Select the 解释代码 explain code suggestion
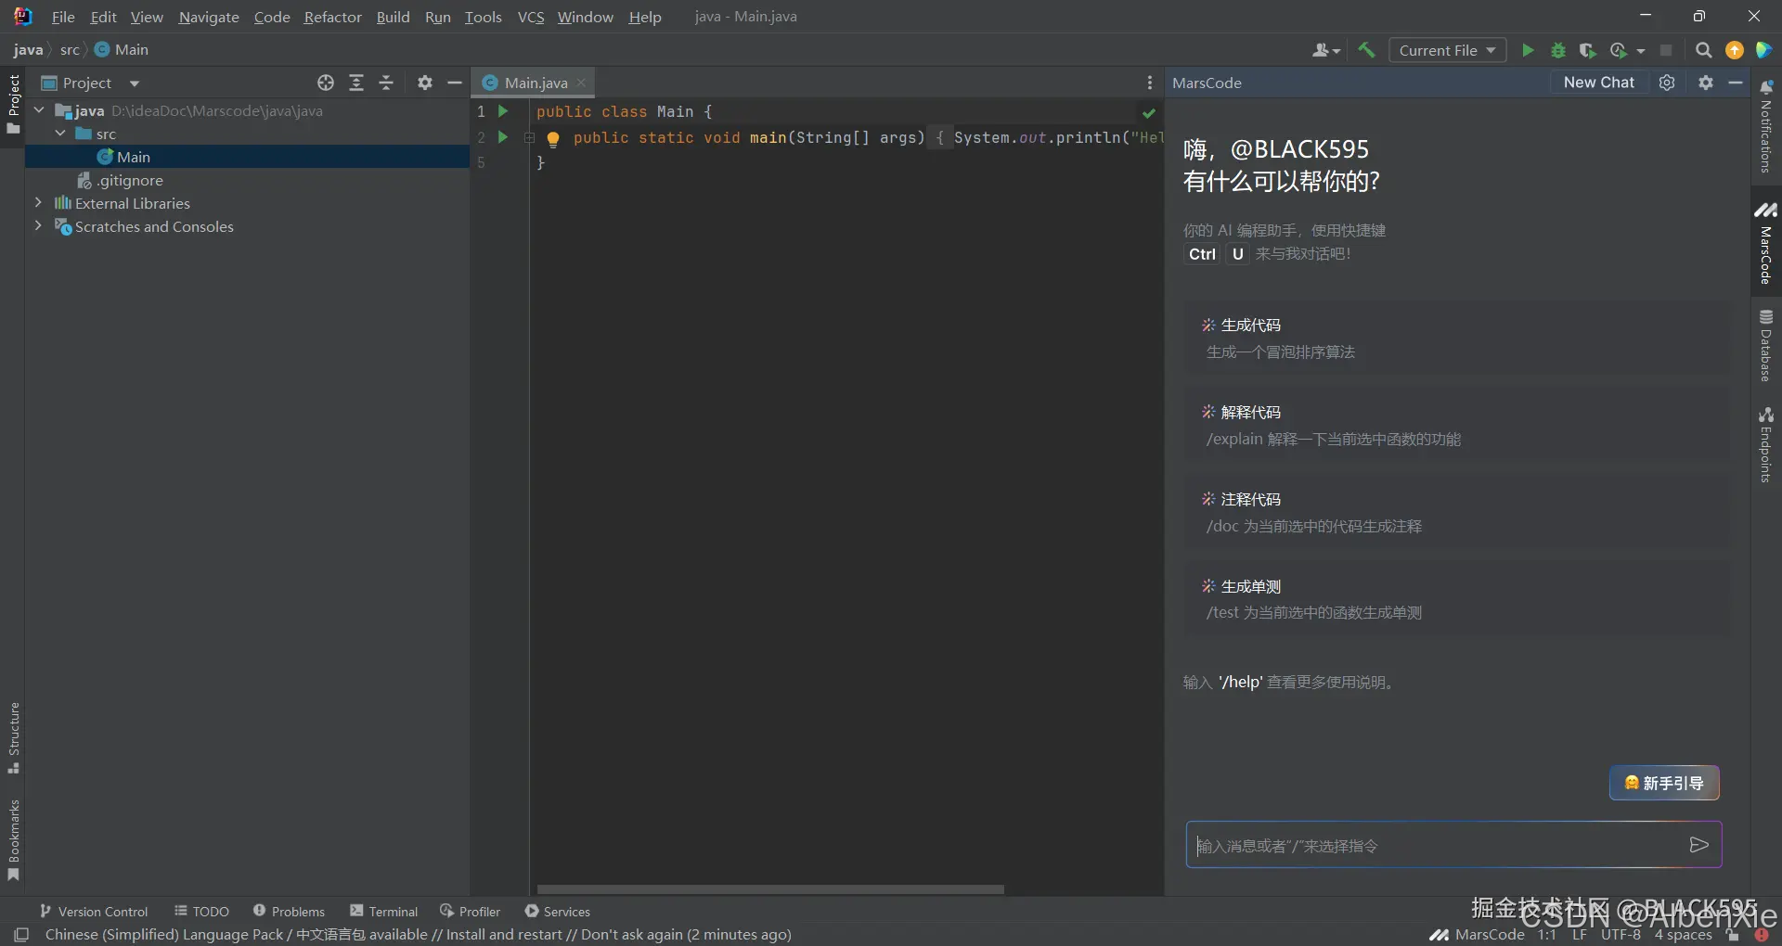This screenshot has height=946, width=1782. click(1458, 425)
